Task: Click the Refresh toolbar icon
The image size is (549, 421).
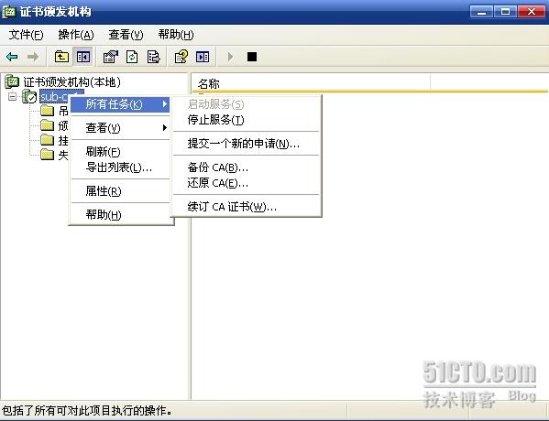Action: (x=132, y=57)
